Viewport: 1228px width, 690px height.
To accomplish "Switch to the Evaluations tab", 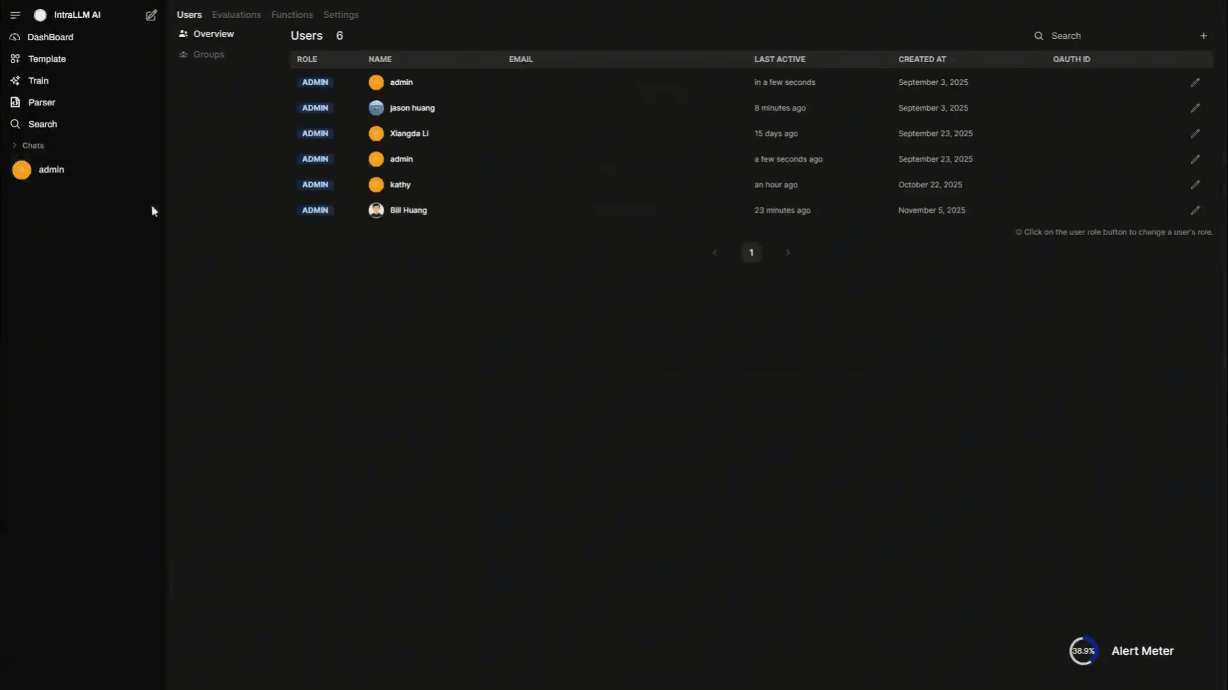I will [x=236, y=15].
